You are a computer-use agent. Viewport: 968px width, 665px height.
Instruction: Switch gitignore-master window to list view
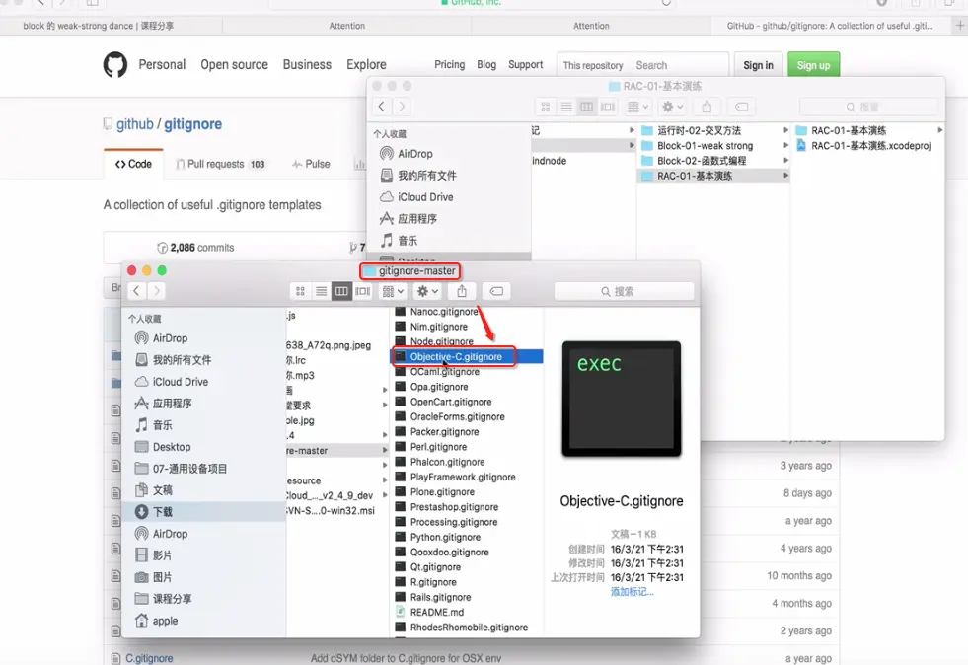point(321,291)
